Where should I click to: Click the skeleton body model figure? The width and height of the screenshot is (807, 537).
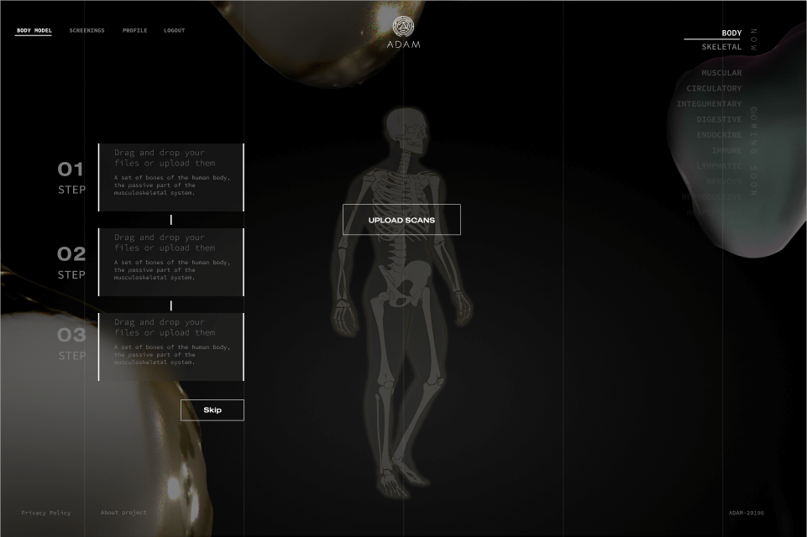pyautogui.click(x=403, y=304)
